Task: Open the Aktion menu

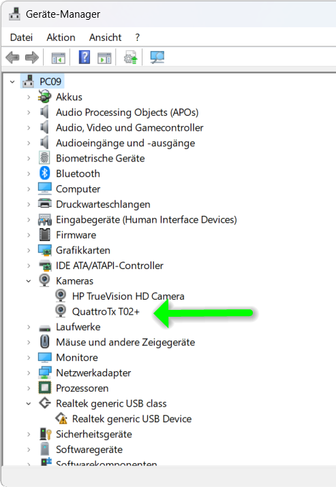Action: coord(61,37)
